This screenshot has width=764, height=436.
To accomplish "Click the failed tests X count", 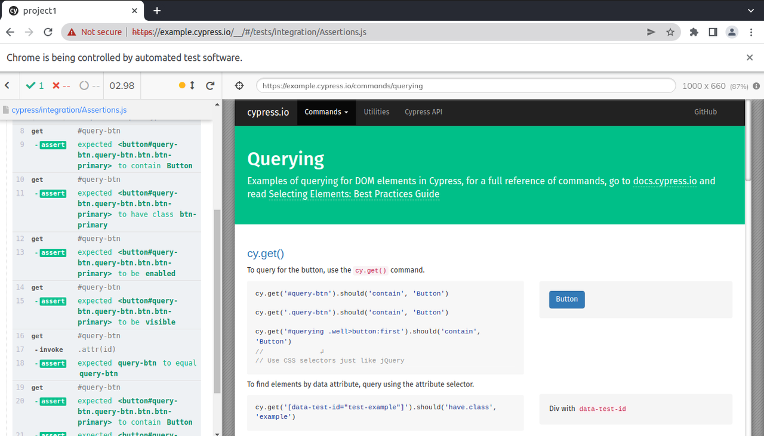I will point(61,86).
